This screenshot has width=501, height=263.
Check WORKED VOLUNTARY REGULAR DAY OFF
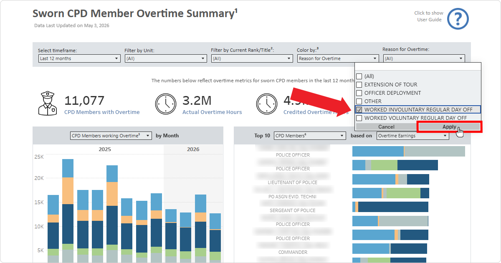(359, 118)
